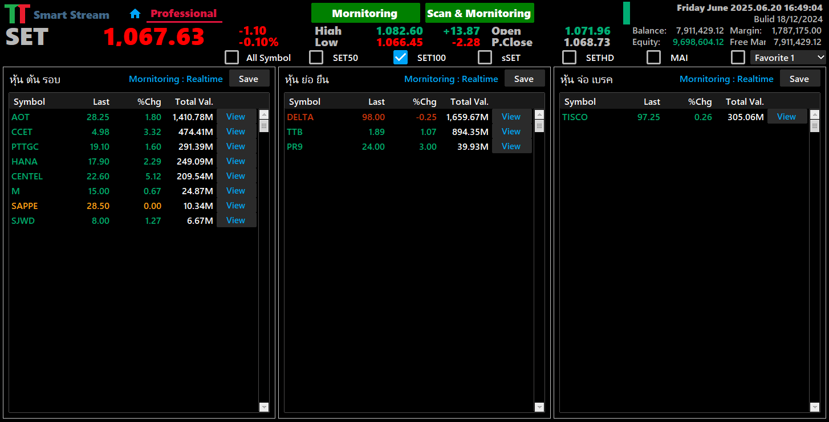This screenshot has height=422, width=829.
Task: Enable the MAI checkbox
Action: pyautogui.click(x=654, y=58)
